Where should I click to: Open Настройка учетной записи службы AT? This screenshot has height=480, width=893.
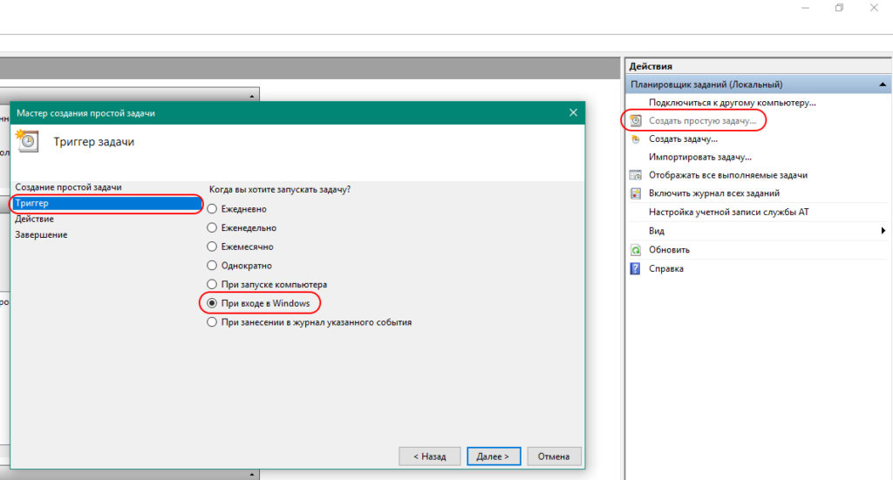(x=728, y=213)
